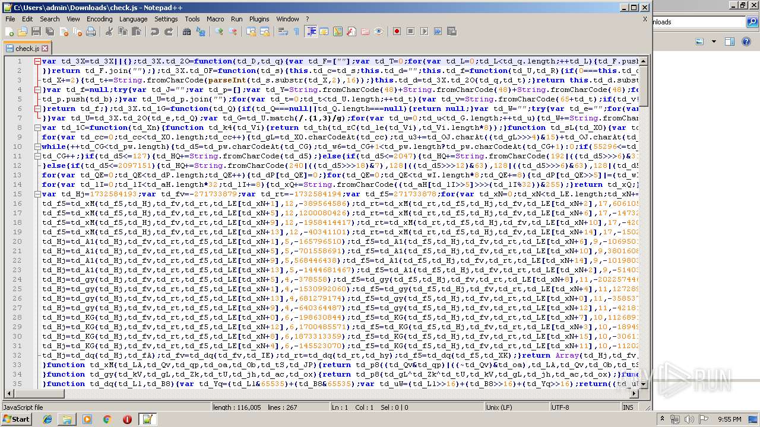Open the Search menu
The image size is (760, 427).
click(x=50, y=19)
